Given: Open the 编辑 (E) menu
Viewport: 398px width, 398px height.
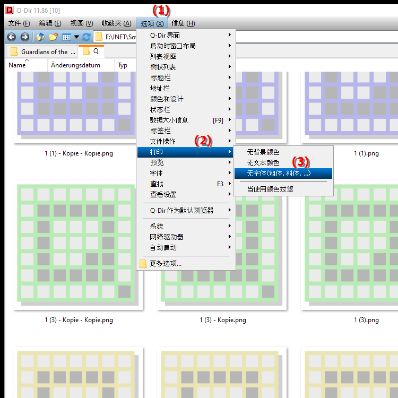Looking at the screenshot, I should (50, 23).
